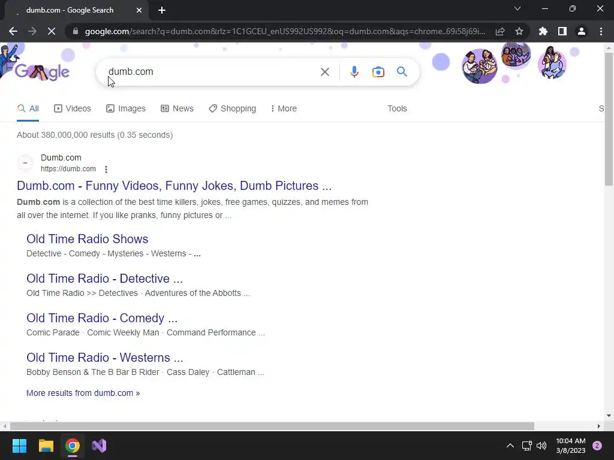614x460 pixels.
Task: Click the scrollbar down arrow
Action: [x=609, y=416]
